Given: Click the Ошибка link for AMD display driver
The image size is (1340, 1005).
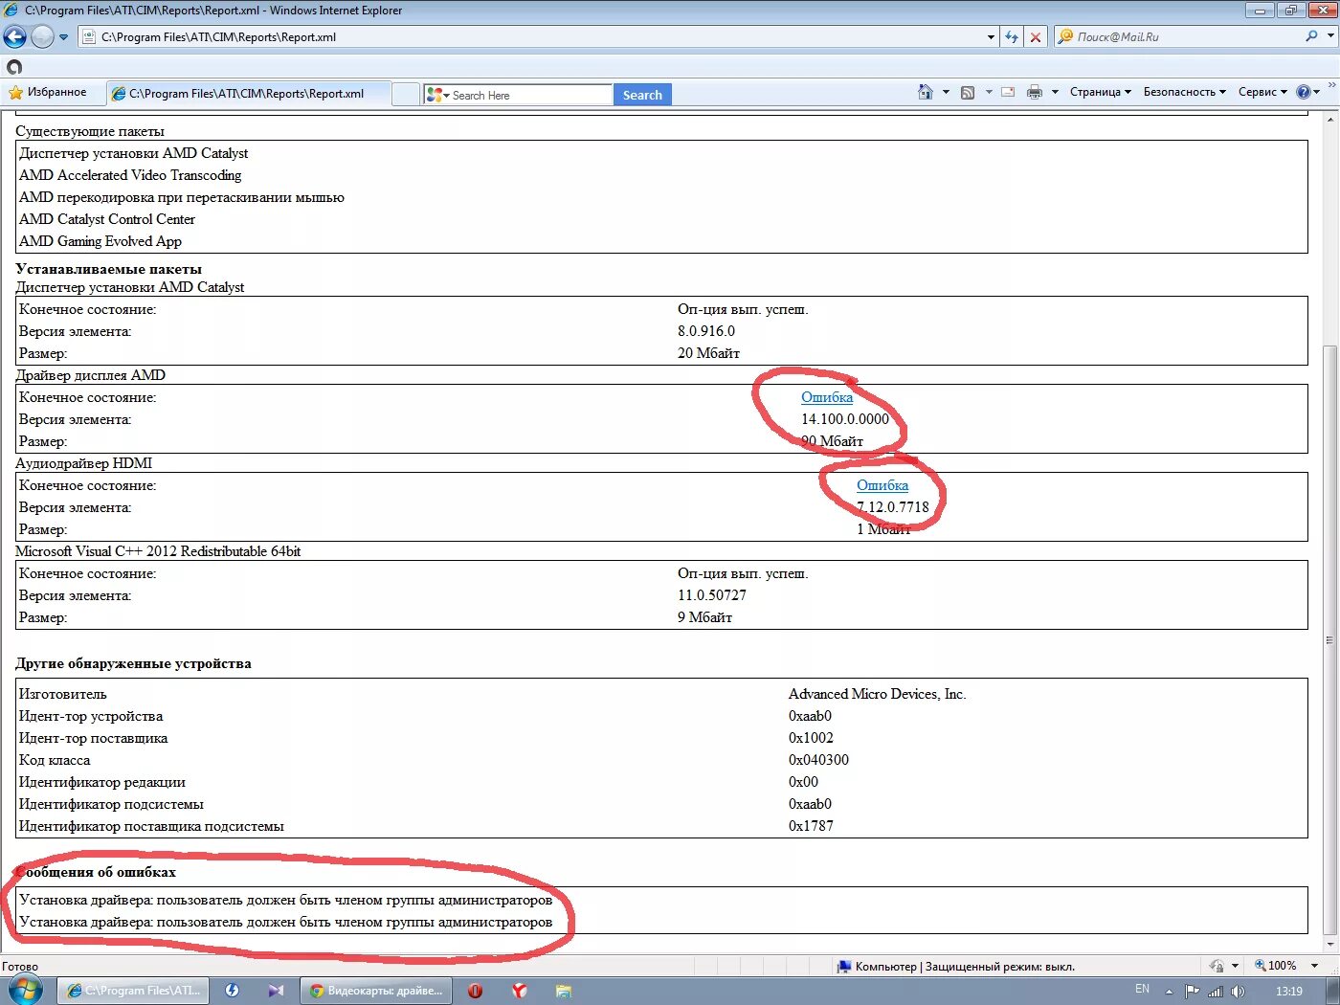Looking at the screenshot, I should pos(827,397).
